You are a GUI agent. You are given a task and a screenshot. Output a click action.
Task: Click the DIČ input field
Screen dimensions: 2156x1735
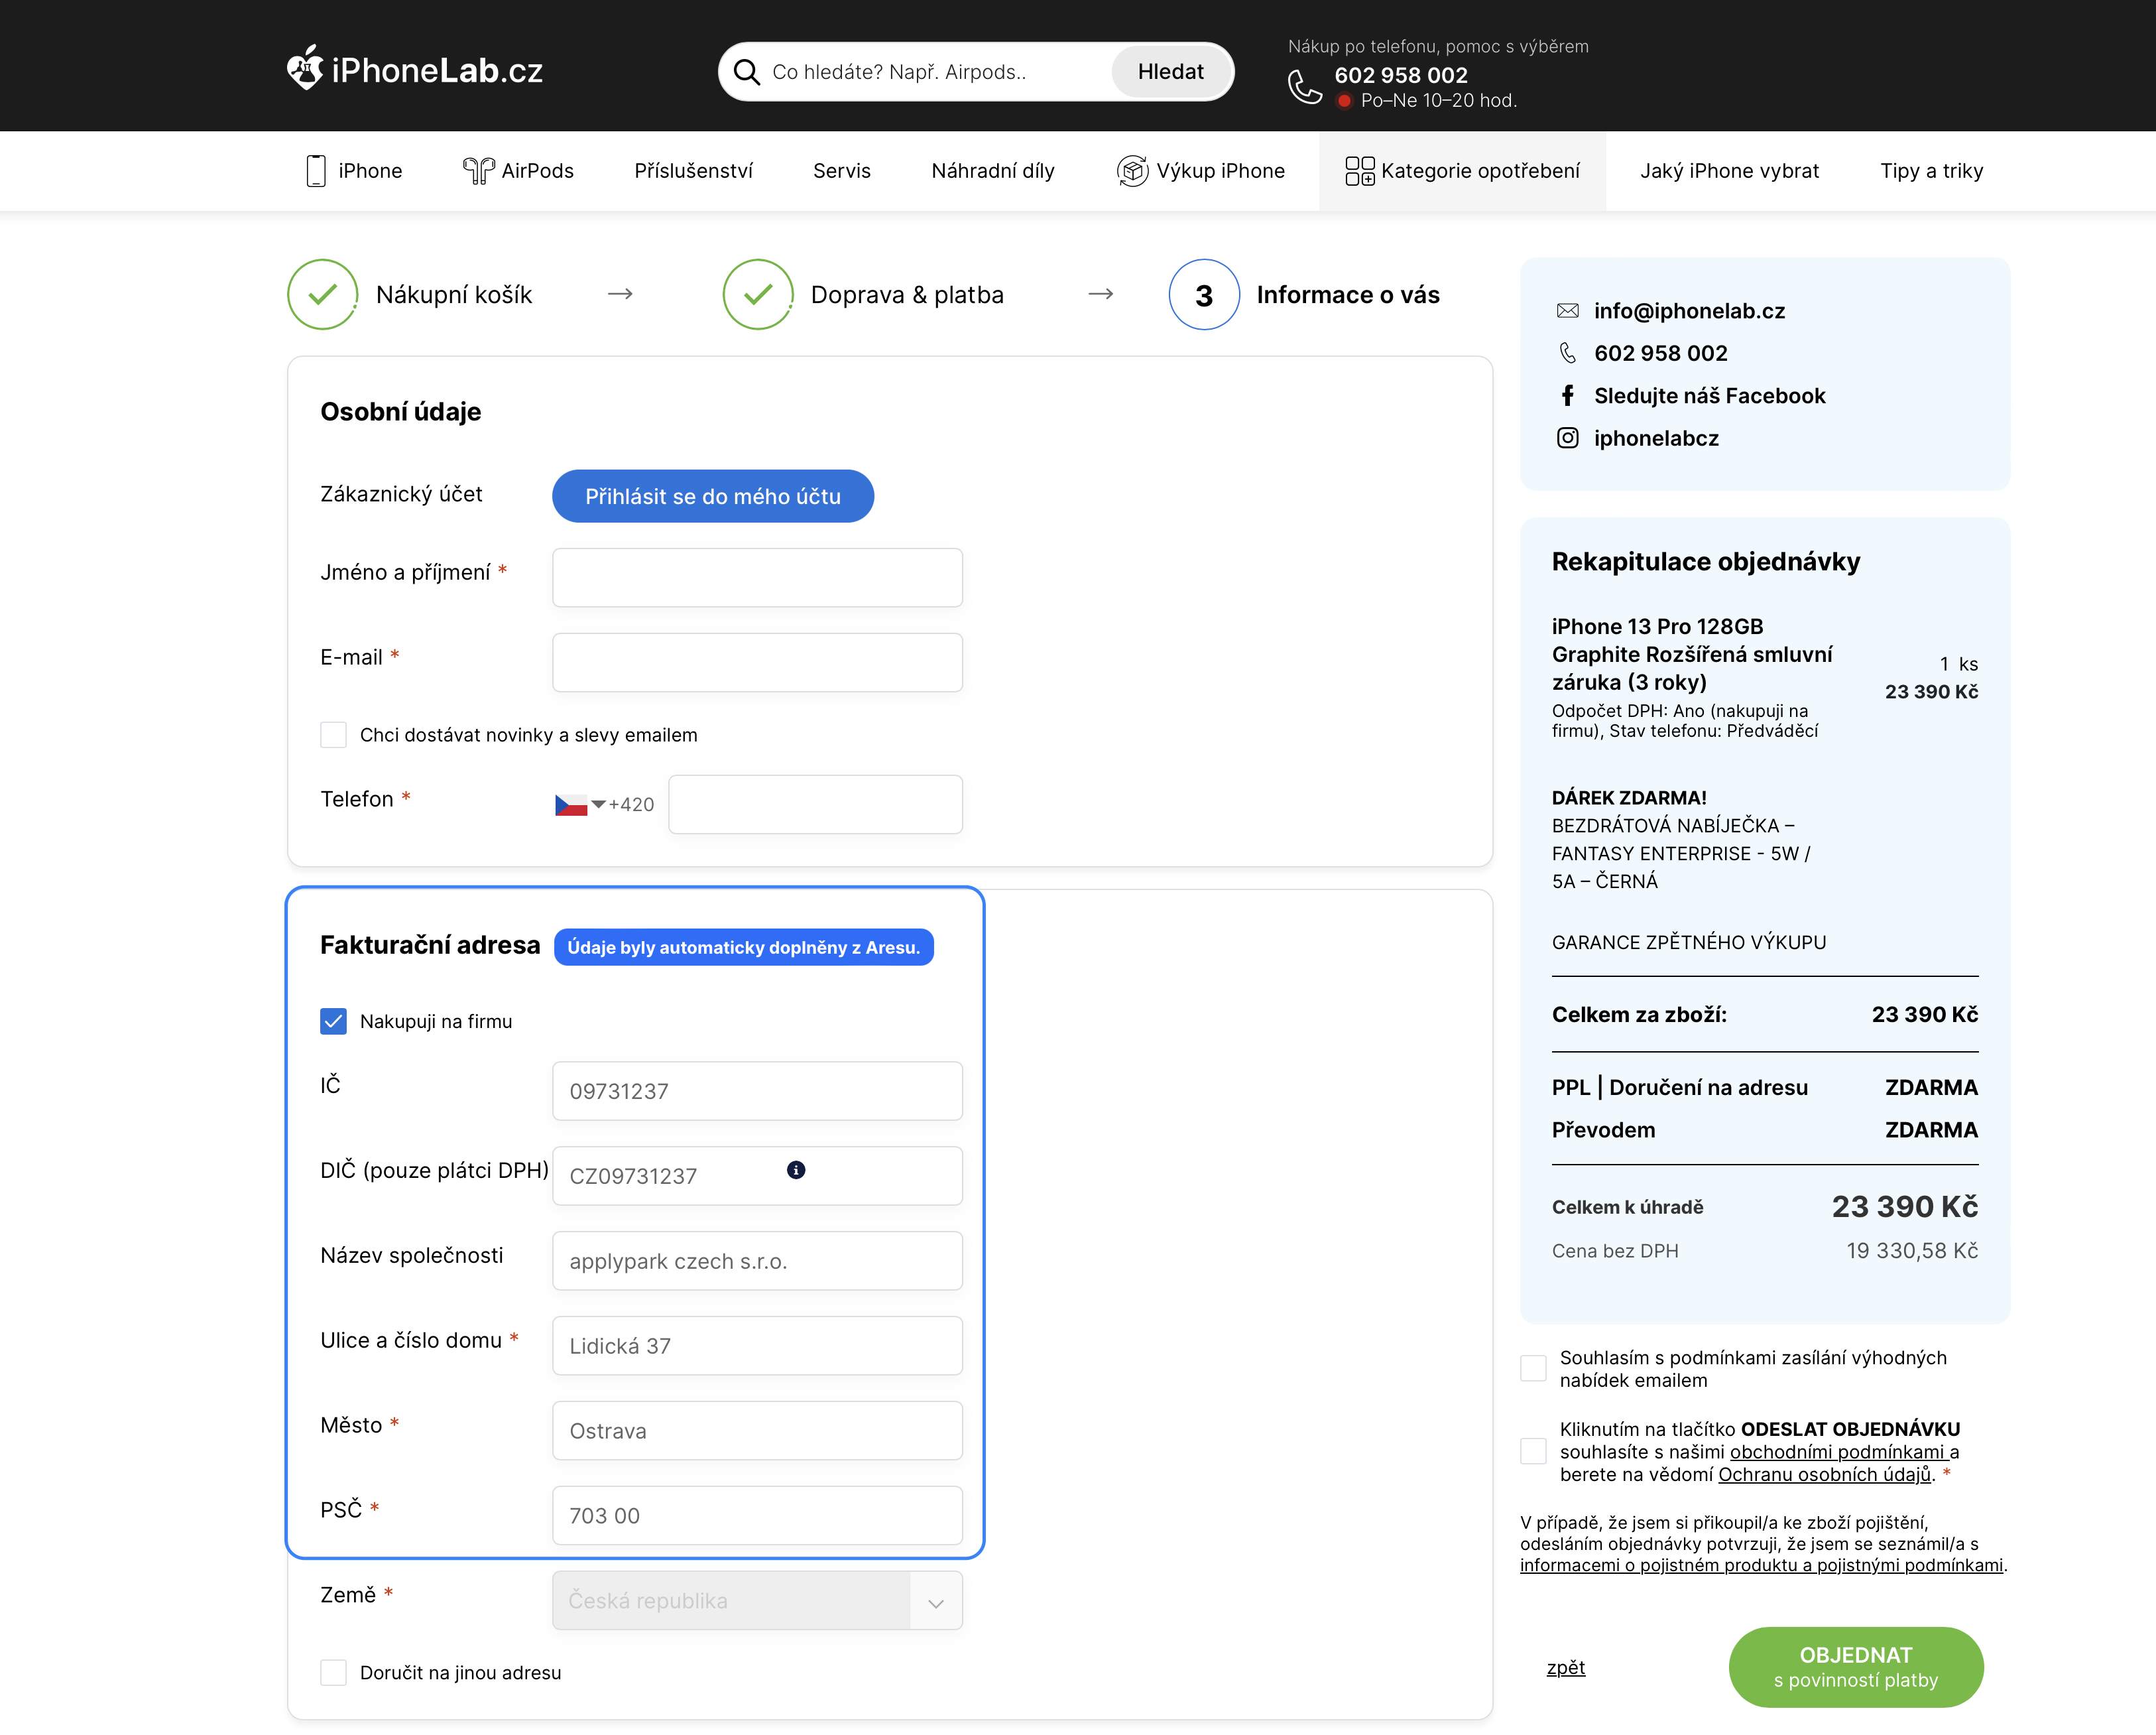(757, 1176)
